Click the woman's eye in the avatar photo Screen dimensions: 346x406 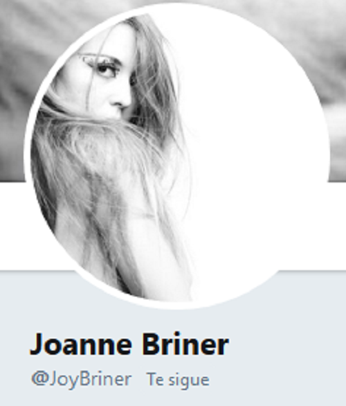pyautogui.click(x=104, y=69)
